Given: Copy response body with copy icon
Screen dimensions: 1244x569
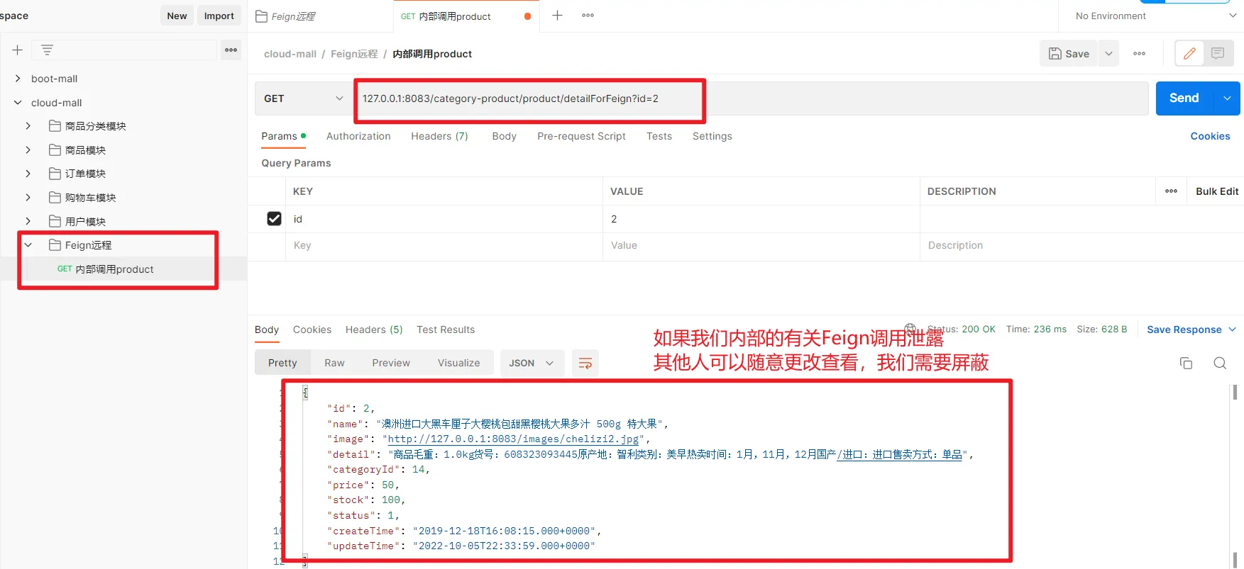Looking at the screenshot, I should (x=1186, y=364).
